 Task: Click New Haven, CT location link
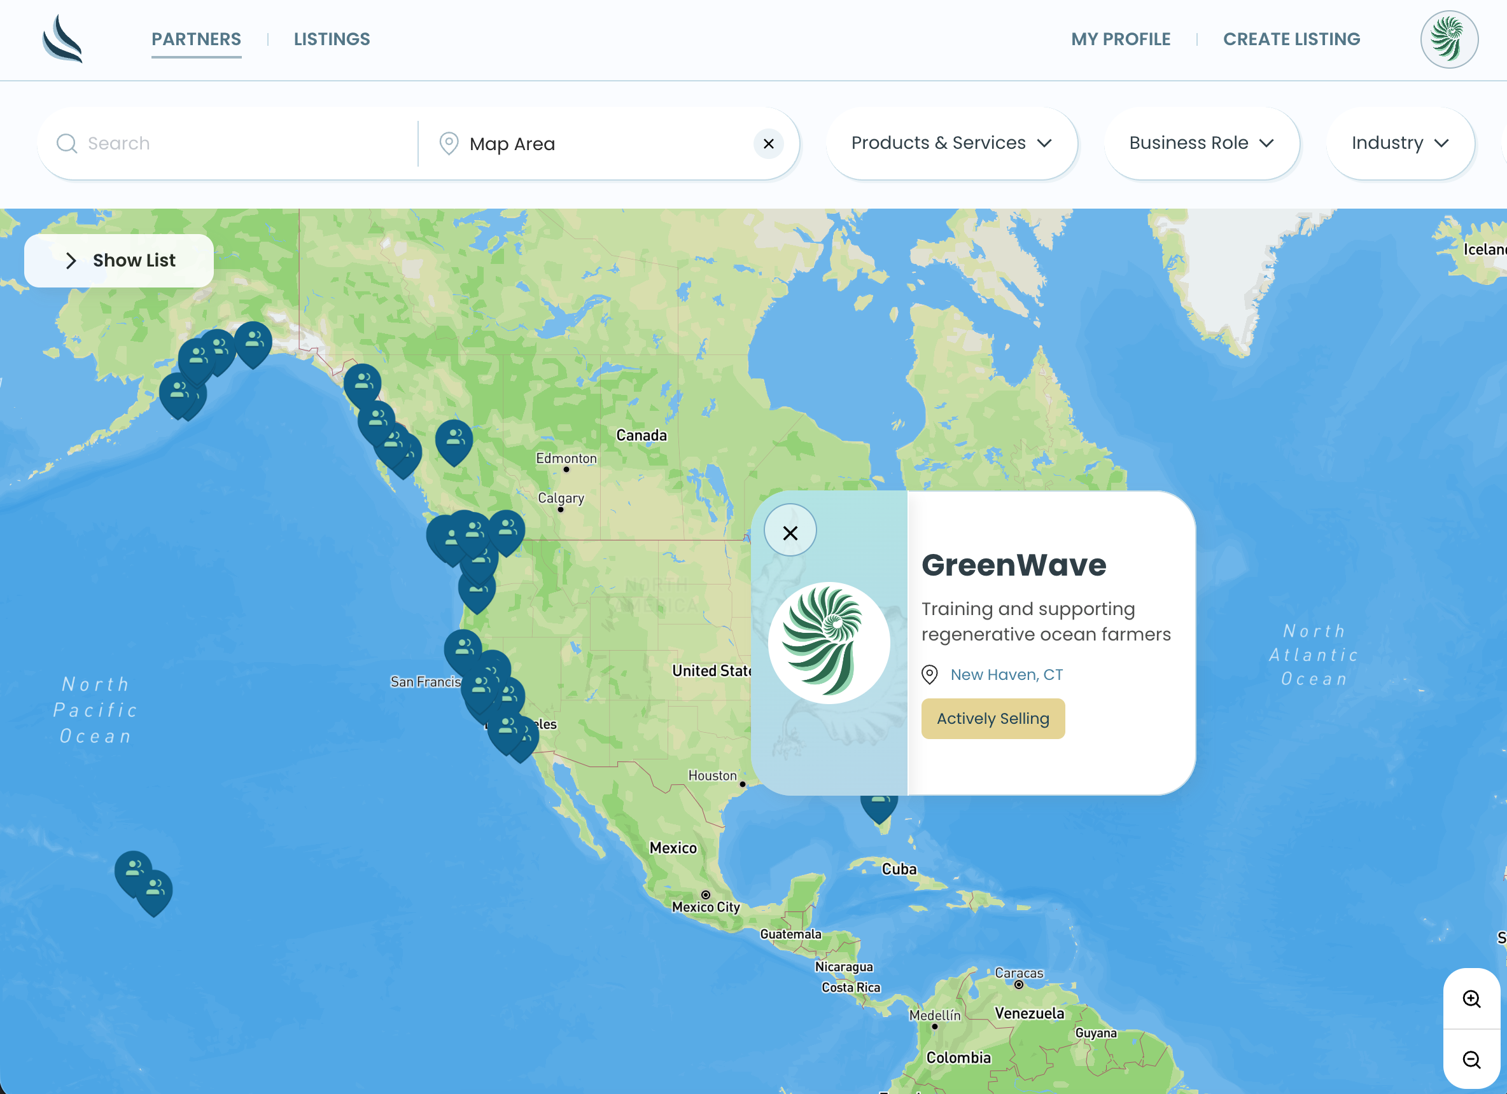click(1006, 674)
